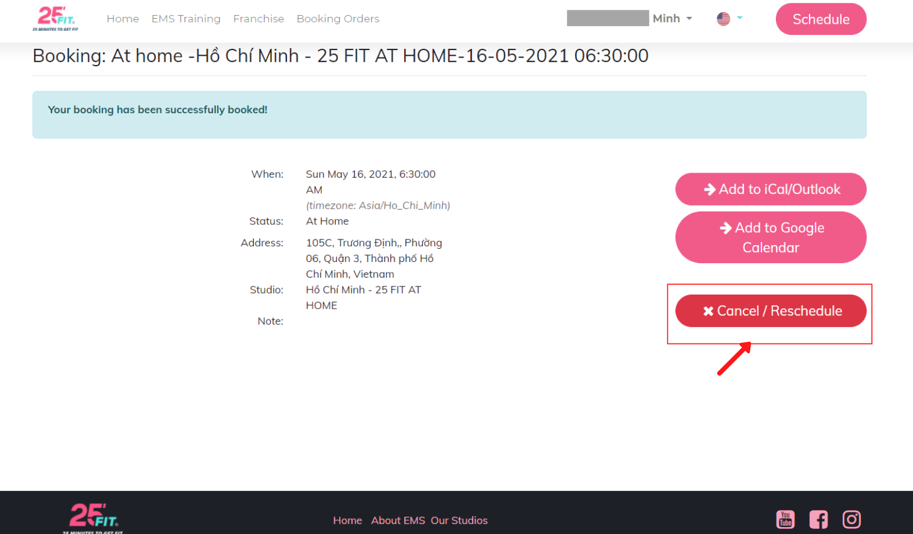This screenshot has width=913, height=534.
Task: Click Add to Google Calendar button
Action: [771, 238]
